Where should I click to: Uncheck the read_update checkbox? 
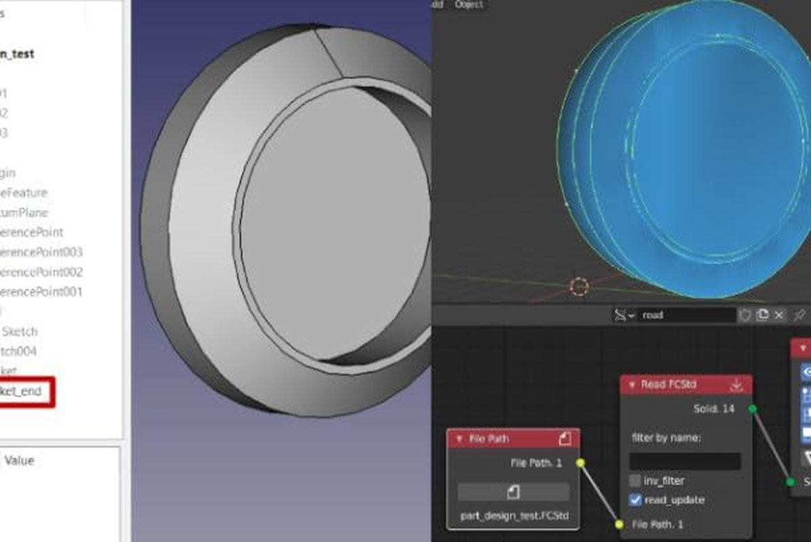click(635, 500)
